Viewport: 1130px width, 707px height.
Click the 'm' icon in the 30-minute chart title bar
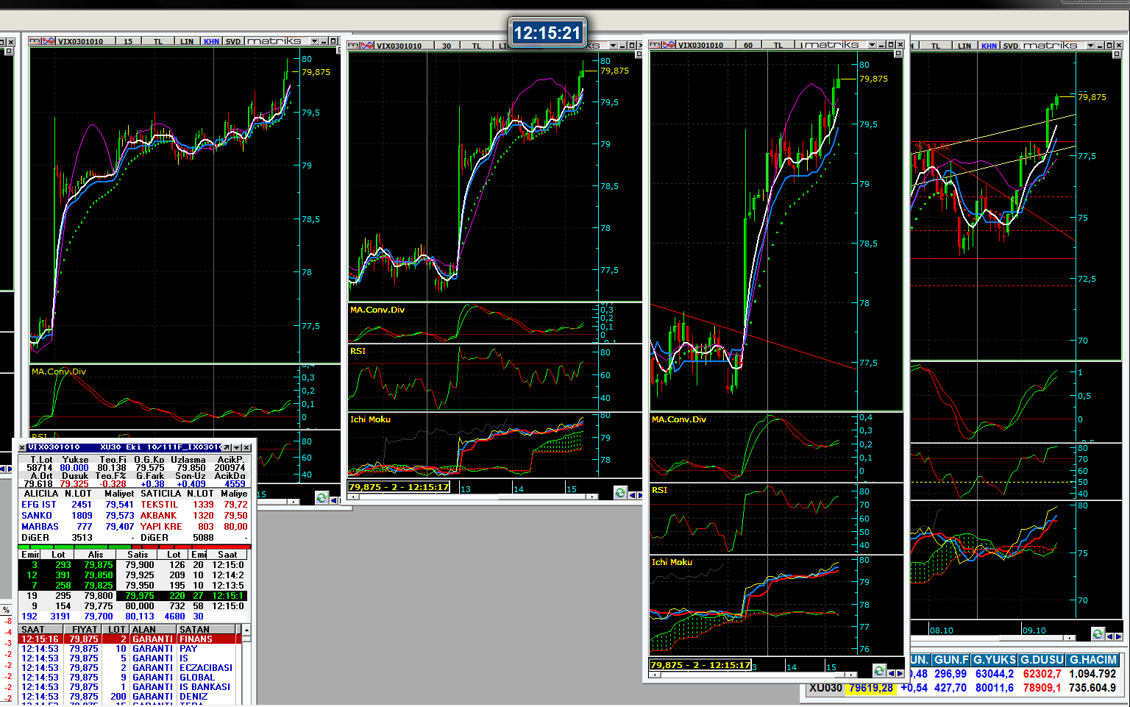click(353, 46)
